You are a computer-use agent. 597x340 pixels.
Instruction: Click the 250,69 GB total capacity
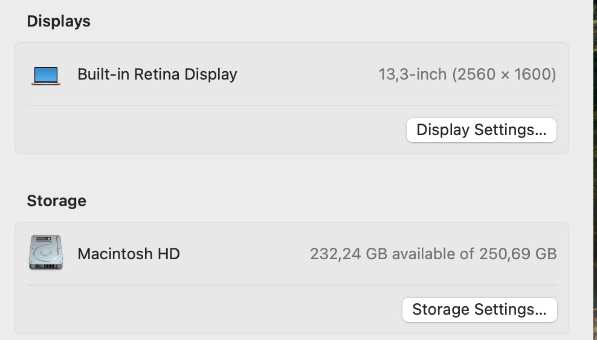518,254
